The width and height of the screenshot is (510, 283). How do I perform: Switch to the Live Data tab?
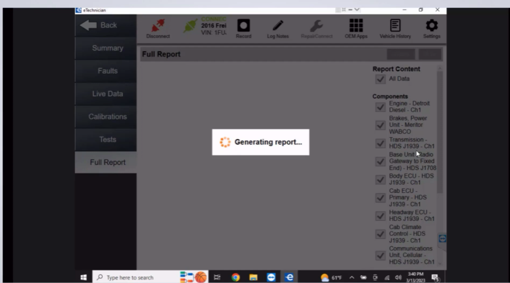pyautogui.click(x=107, y=94)
